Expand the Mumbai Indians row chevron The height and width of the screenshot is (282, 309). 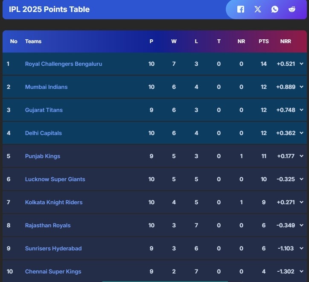point(302,87)
